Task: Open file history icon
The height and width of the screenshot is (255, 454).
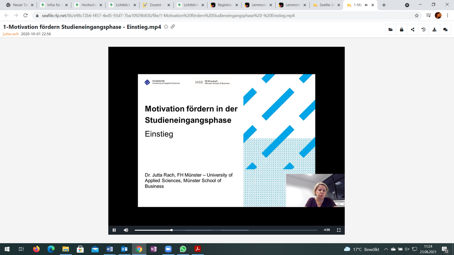Action: pos(423,30)
